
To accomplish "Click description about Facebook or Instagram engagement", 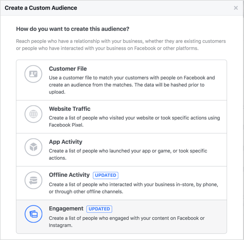I will 126,222.
